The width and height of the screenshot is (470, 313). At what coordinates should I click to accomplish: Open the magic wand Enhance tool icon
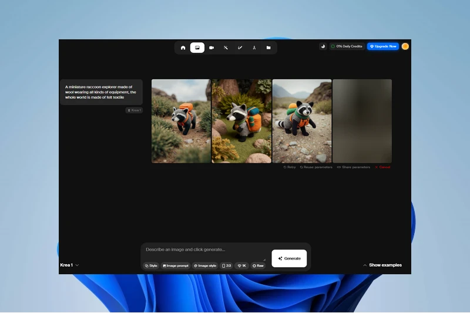click(x=226, y=48)
